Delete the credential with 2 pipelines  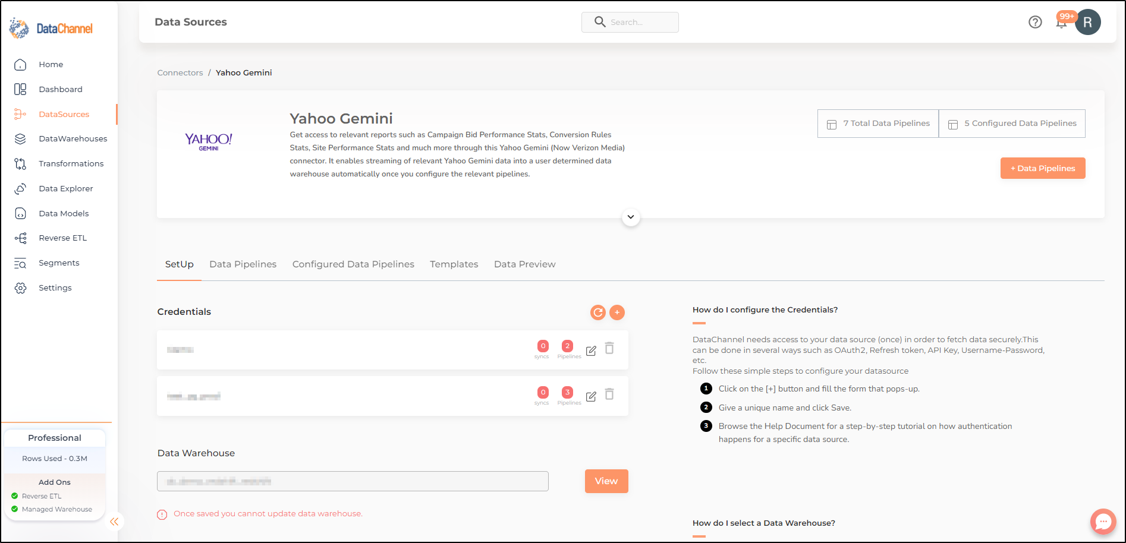pyautogui.click(x=609, y=348)
